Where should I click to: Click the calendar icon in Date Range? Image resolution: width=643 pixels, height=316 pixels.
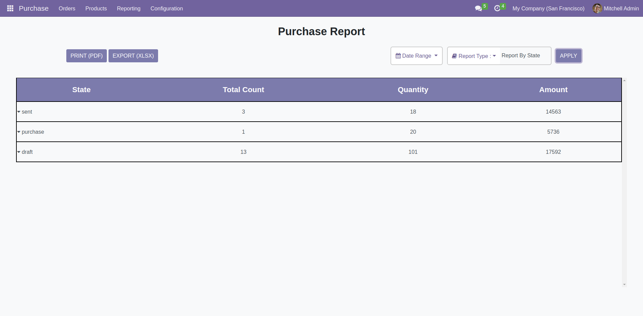click(398, 56)
